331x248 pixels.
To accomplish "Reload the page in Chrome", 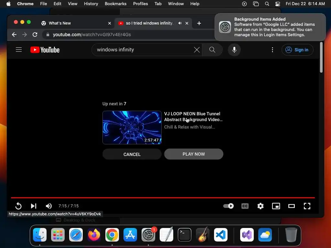I will coord(35,35).
